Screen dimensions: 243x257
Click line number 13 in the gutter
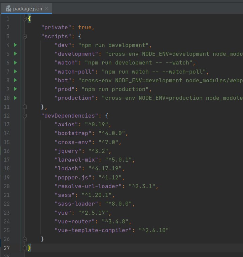coord(7,124)
